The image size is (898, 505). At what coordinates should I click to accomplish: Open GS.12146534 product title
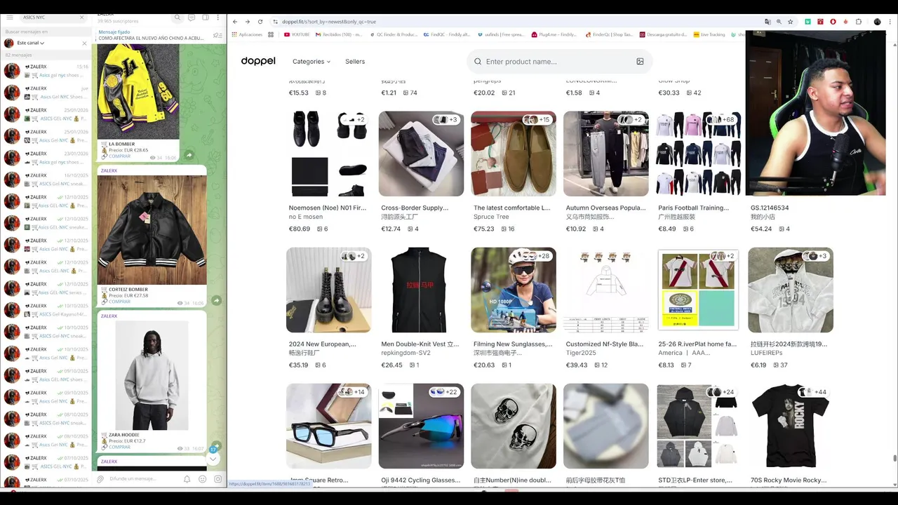coord(770,208)
